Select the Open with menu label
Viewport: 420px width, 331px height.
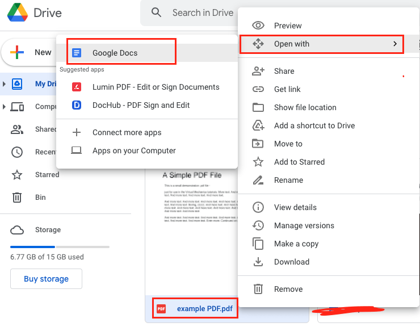[292, 44]
